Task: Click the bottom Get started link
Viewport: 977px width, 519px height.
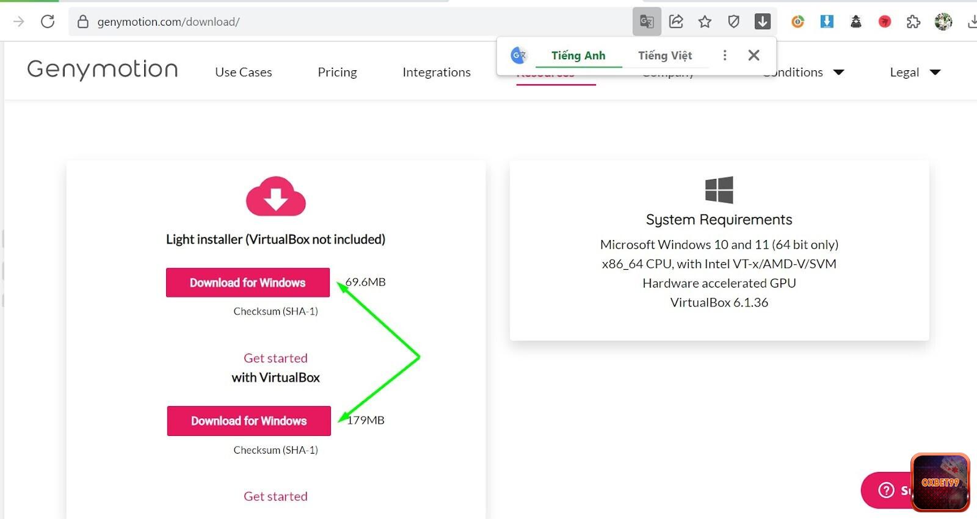Action: point(275,496)
